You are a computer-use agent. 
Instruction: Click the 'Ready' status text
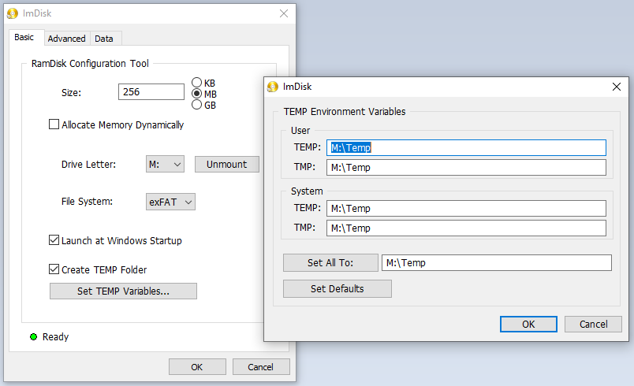55,336
